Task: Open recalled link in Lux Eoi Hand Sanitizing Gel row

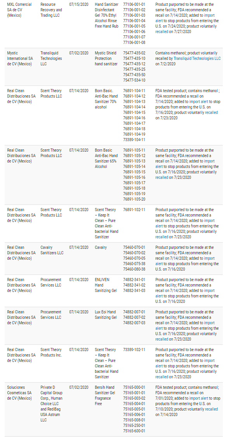Action: click(x=162, y=339)
